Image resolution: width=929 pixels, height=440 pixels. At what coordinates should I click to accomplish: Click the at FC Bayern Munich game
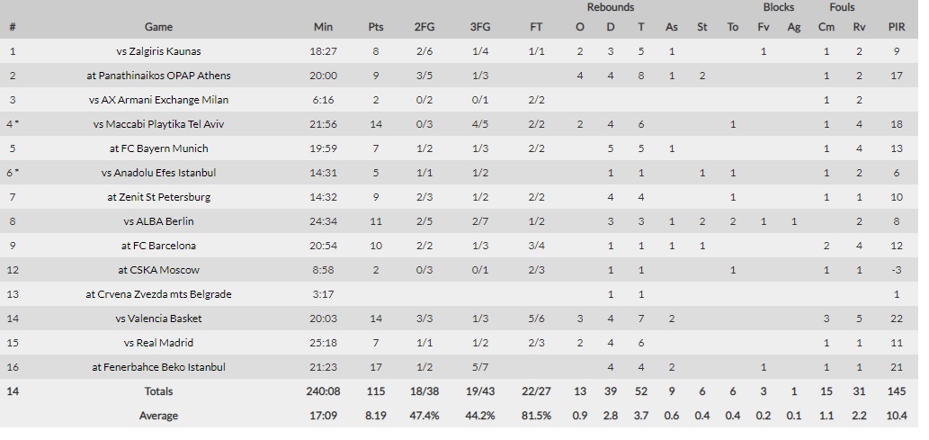(158, 148)
